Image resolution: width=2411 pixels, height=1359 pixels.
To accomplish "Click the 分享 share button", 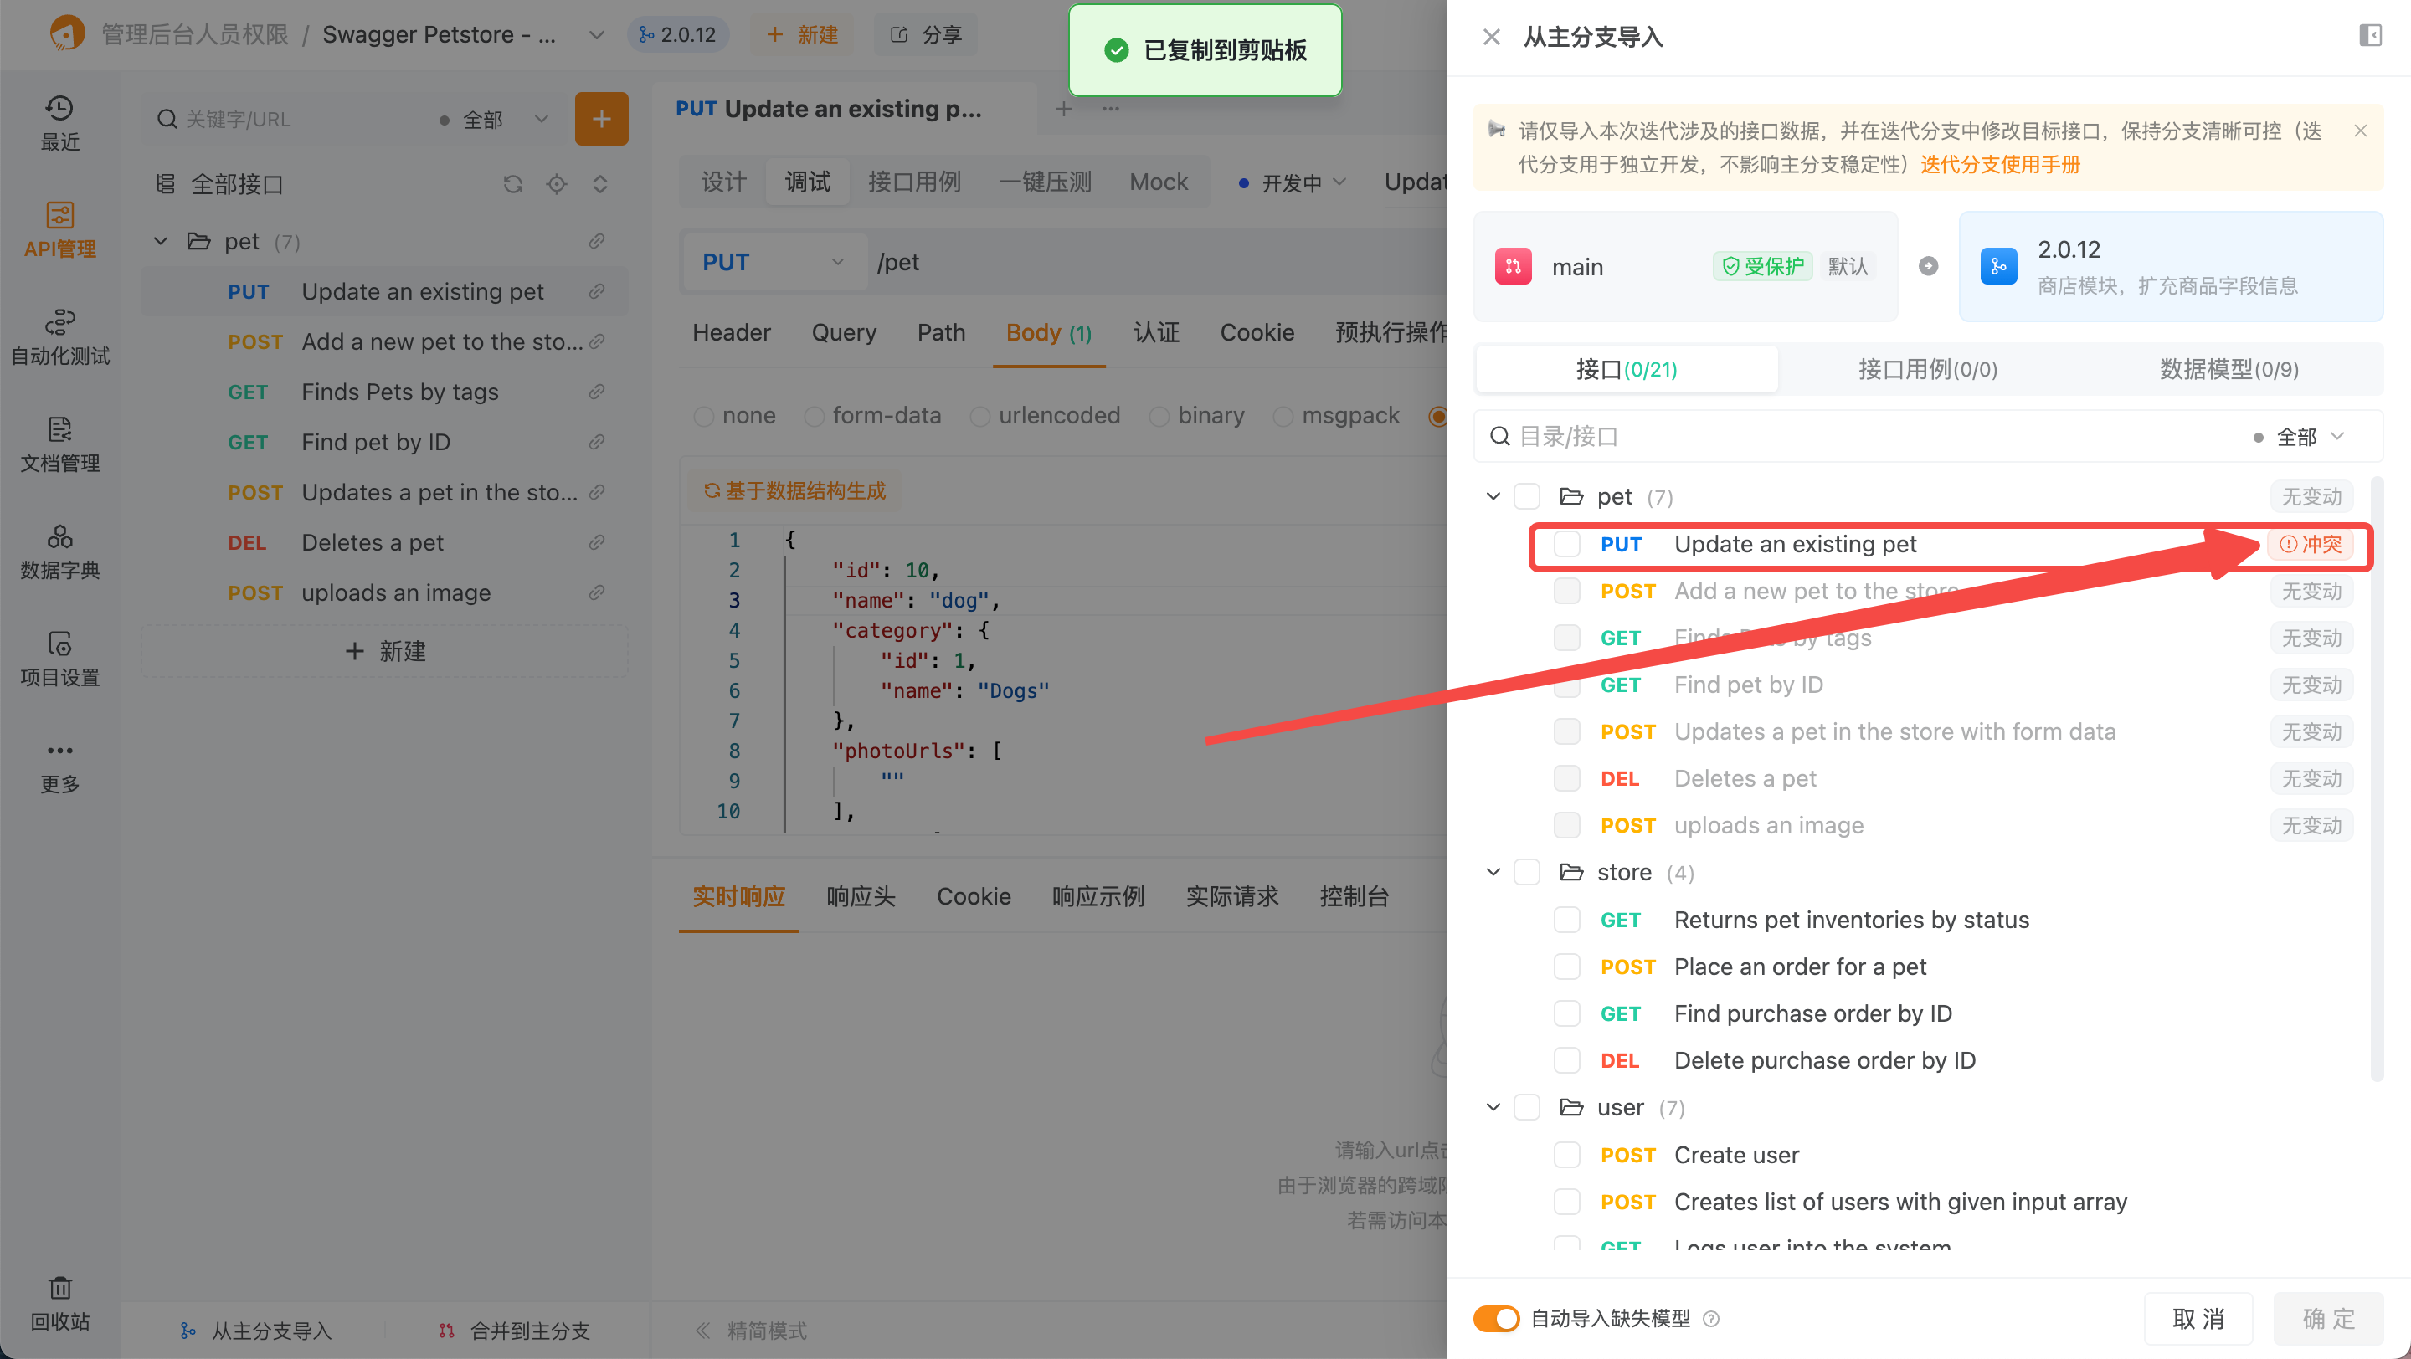I will click(926, 34).
